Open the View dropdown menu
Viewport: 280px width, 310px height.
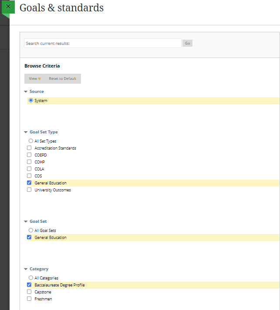coord(35,78)
